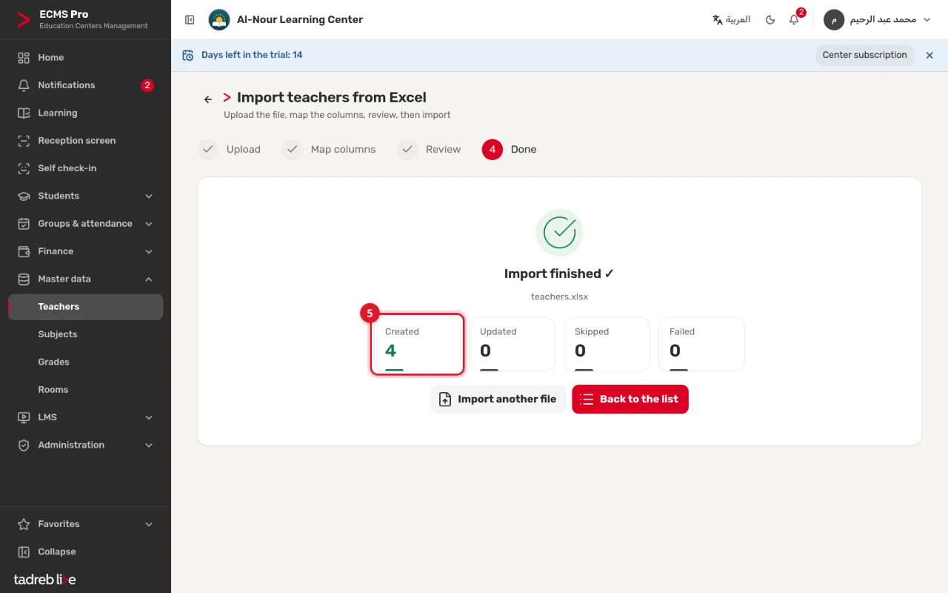Open Self check-in
Image resolution: width=948 pixels, height=593 pixels.
86,168
